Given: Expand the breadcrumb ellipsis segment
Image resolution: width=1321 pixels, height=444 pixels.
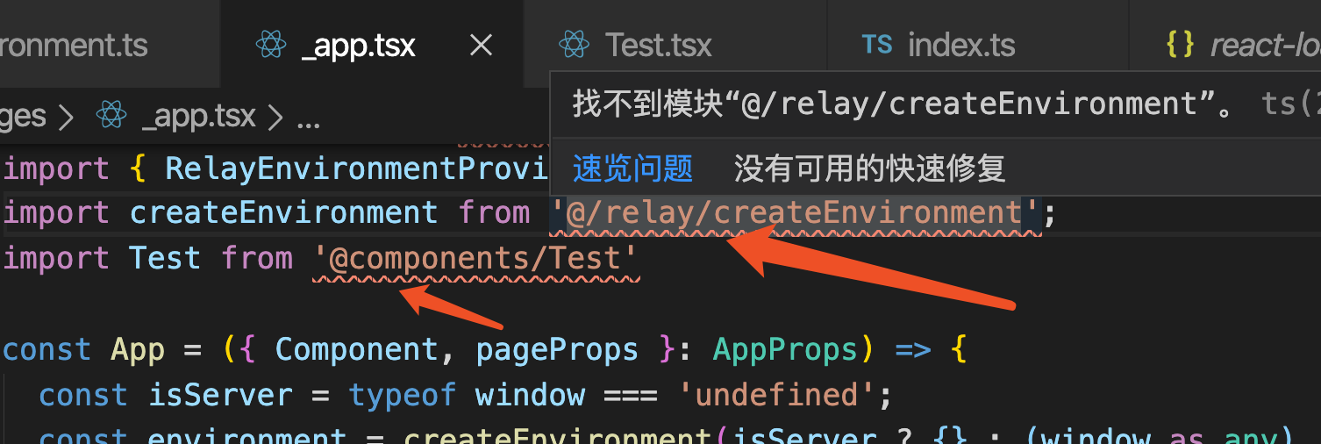Looking at the screenshot, I should click(308, 117).
